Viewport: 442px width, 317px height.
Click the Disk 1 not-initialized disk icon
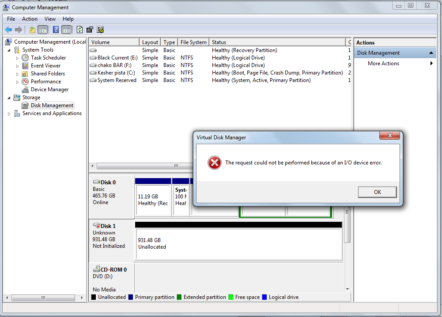[x=97, y=226]
